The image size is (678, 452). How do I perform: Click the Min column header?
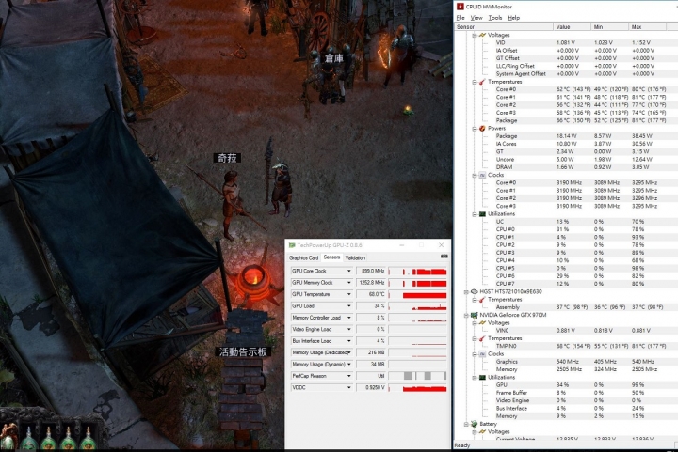point(609,26)
